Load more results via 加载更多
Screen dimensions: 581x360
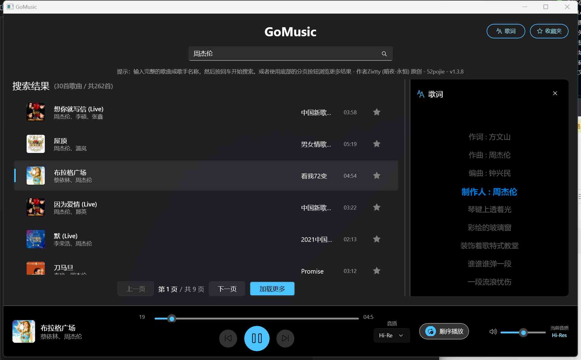pos(272,289)
